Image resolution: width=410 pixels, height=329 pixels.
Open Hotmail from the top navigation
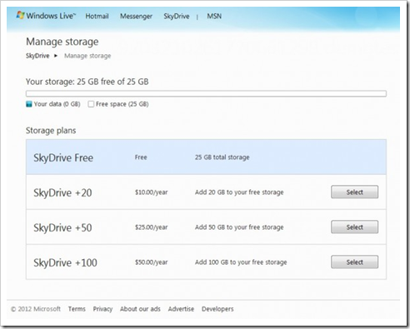(97, 16)
